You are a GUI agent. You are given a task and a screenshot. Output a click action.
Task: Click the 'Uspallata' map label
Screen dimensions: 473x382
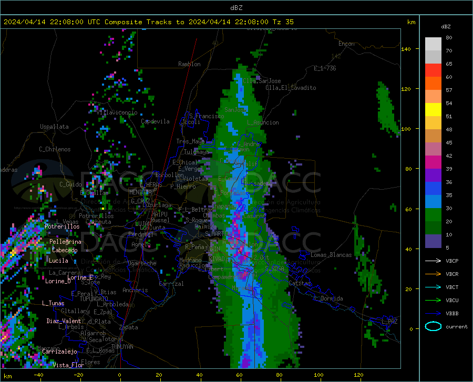(54, 127)
